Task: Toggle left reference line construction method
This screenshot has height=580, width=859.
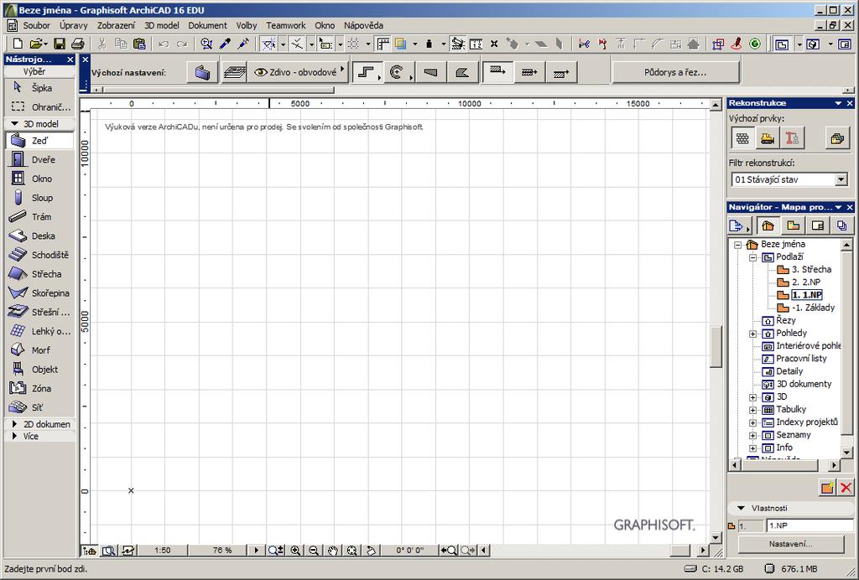Action: pyautogui.click(x=497, y=72)
